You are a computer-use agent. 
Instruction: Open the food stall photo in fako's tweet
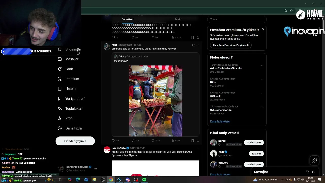click(156, 101)
